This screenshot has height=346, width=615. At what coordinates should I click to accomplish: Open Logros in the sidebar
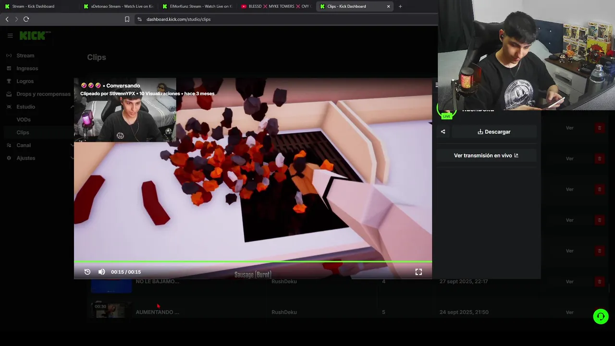(x=25, y=81)
